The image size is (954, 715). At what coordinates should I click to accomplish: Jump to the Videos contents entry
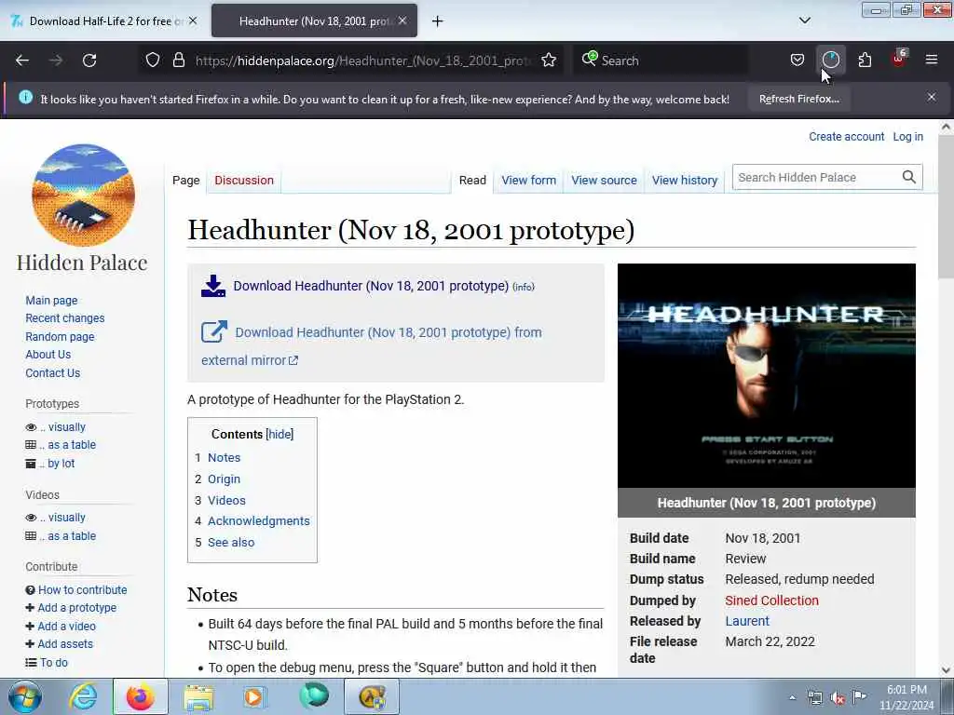[226, 500]
